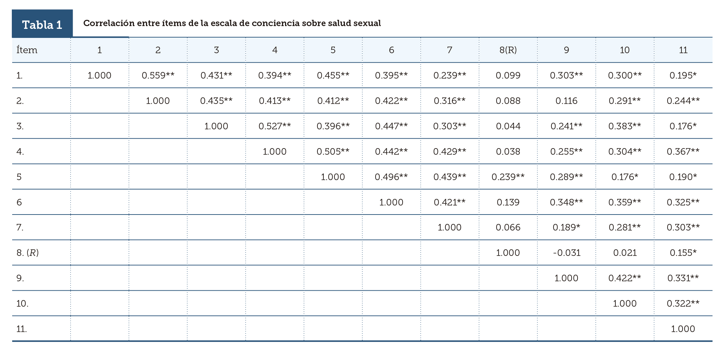Select the 0.322** cell in row 10
Screen dimensions: 726x355
click(x=683, y=304)
